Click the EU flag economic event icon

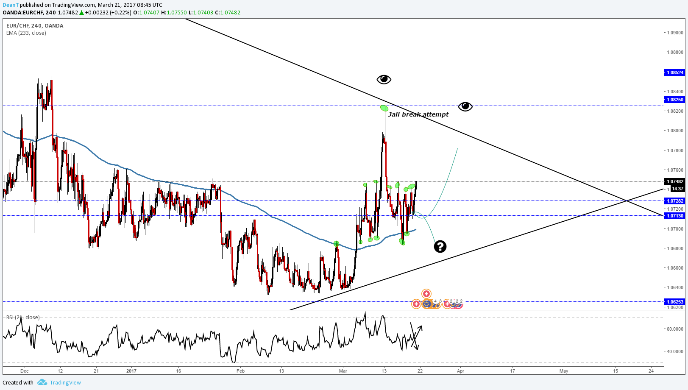point(427,304)
